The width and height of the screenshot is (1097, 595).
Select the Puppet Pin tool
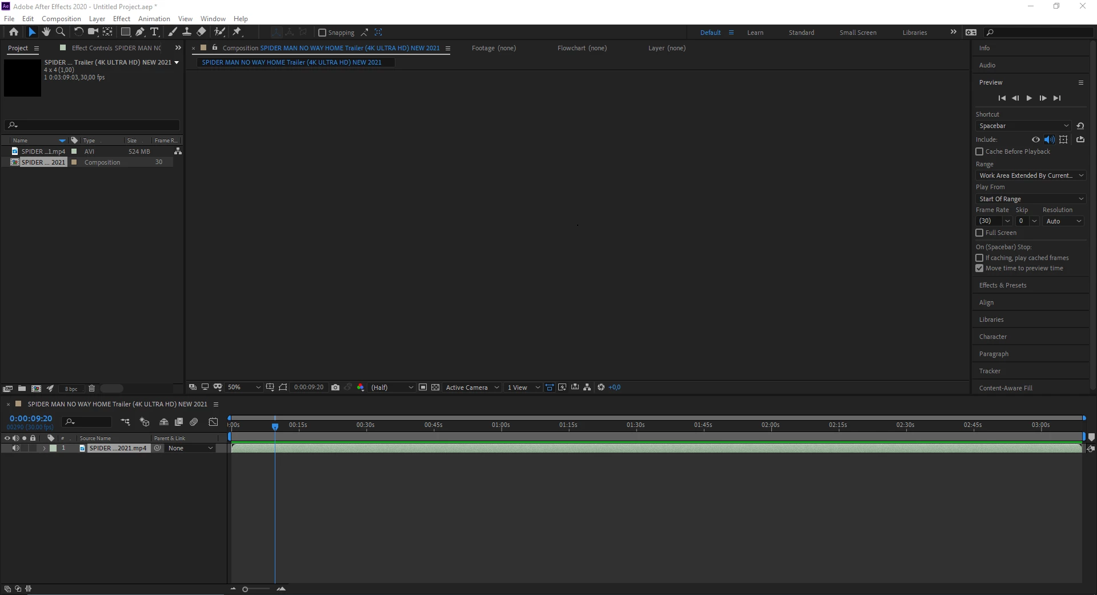coord(237,32)
